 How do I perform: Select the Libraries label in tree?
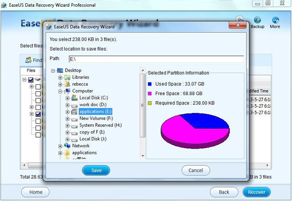(81, 77)
